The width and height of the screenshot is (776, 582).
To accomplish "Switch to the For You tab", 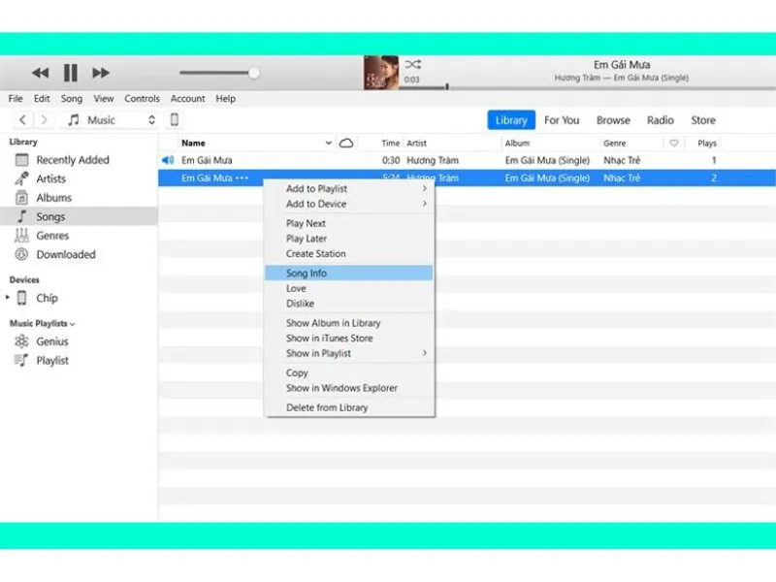I will coord(562,120).
